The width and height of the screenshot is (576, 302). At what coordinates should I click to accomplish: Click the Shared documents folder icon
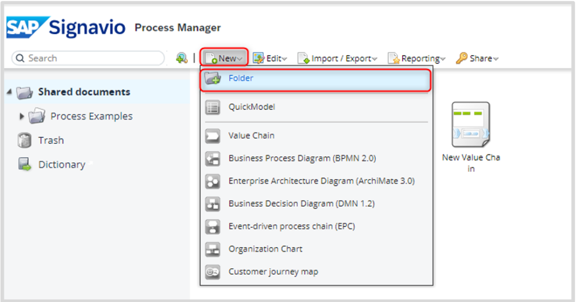coord(25,93)
